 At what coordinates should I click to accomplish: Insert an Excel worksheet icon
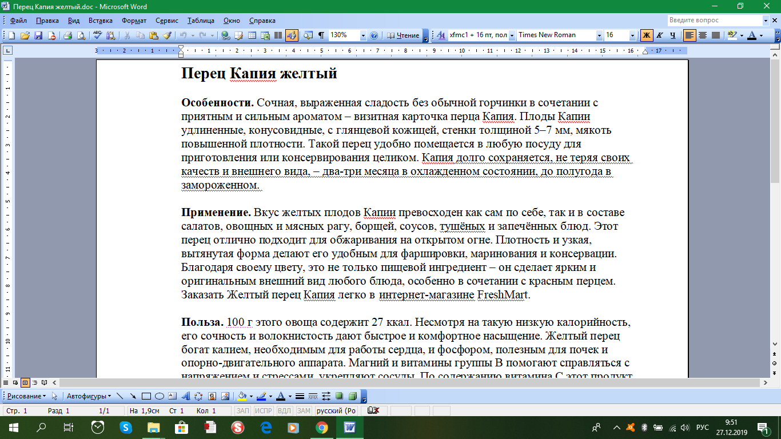(265, 35)
